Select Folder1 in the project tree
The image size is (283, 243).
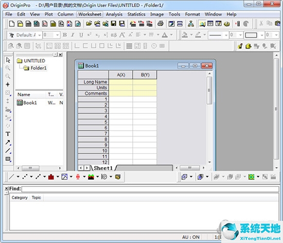[x=39, y=68]
